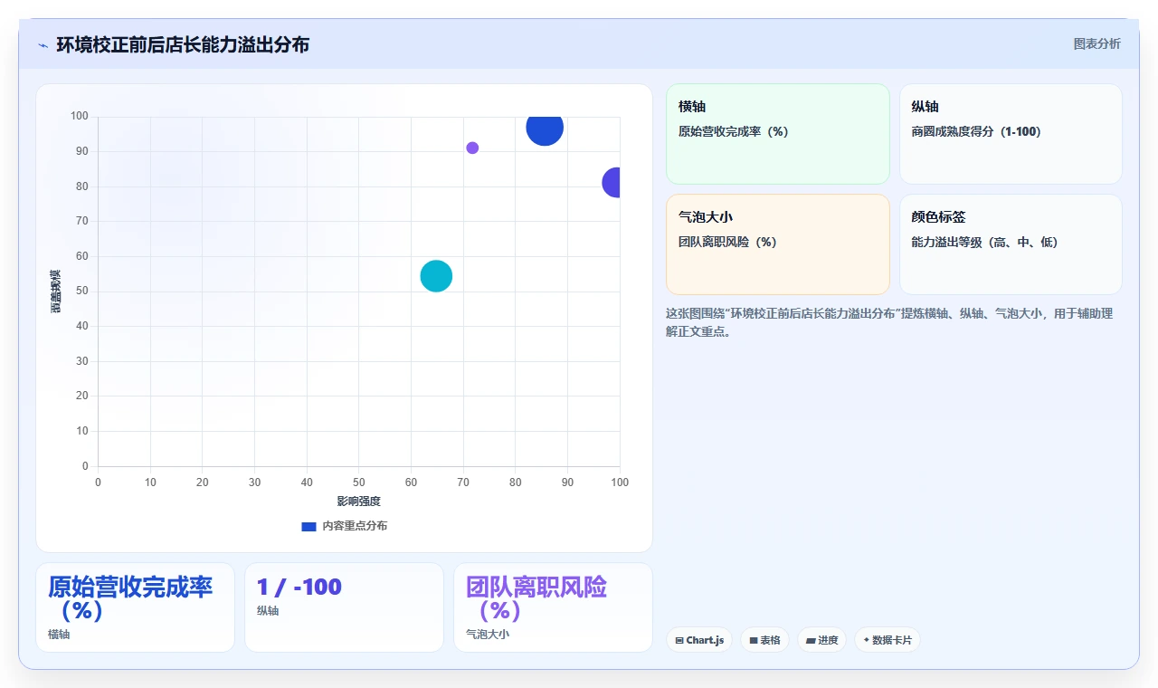Click the 进度 tag
1158x688 pixels.
tap(821, 640)
